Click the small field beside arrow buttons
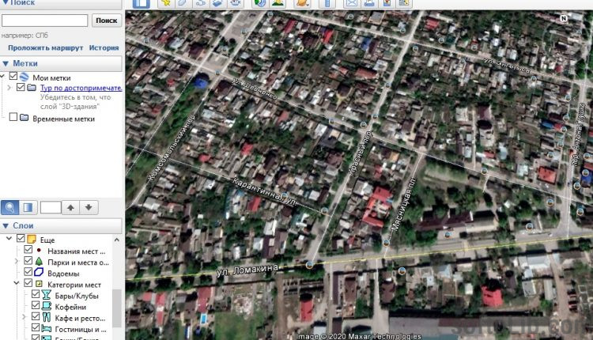Viewport: 593px width, 340px height. pyautogui.click(x=51, y=207)
